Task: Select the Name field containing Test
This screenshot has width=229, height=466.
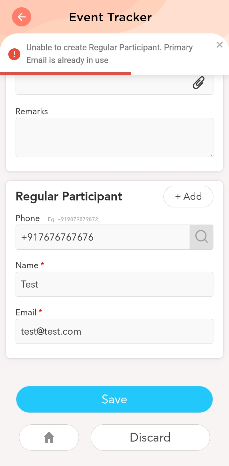Action: 114,284
